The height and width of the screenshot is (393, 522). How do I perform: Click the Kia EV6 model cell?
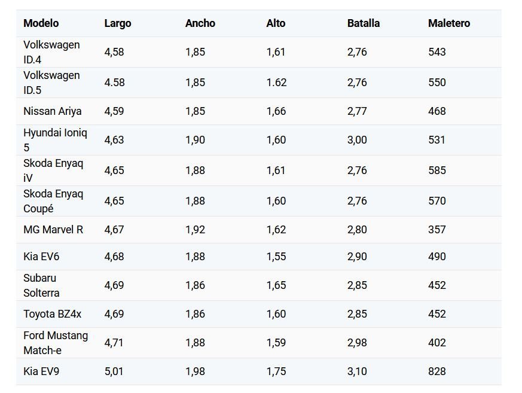click(x=41, y=257)
